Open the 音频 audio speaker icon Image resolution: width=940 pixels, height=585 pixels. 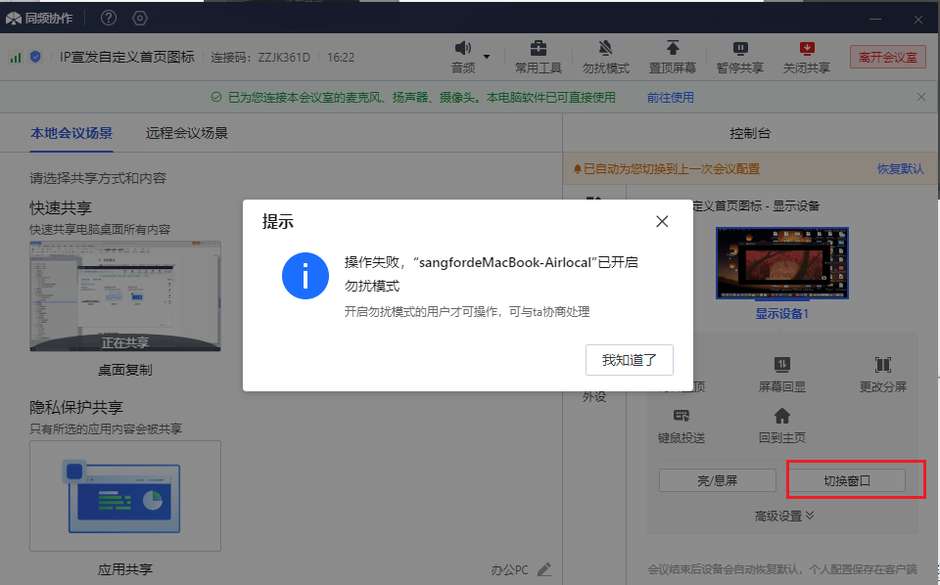click(462, 49)
